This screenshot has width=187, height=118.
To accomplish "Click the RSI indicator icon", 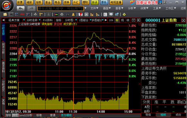I will pos(22,15).
